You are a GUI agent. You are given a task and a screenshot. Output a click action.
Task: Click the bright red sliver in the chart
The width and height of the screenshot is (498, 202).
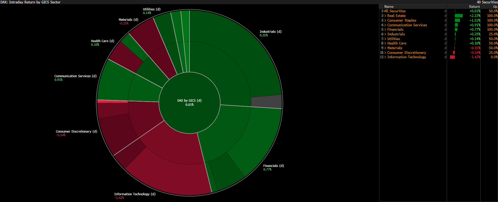112,101
